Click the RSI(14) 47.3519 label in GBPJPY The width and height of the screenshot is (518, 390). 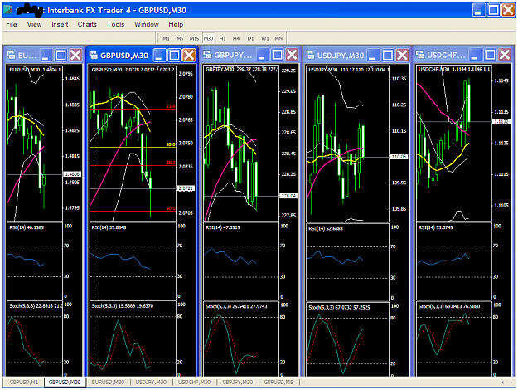[x=223, y=227]
